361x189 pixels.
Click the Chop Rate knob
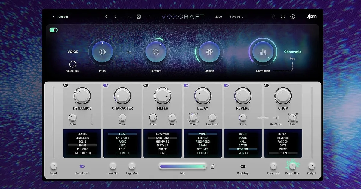pos(293,118)
